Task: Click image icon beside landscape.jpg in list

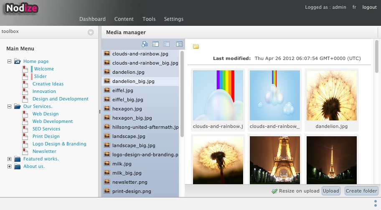Action: [x=107, y=136]
